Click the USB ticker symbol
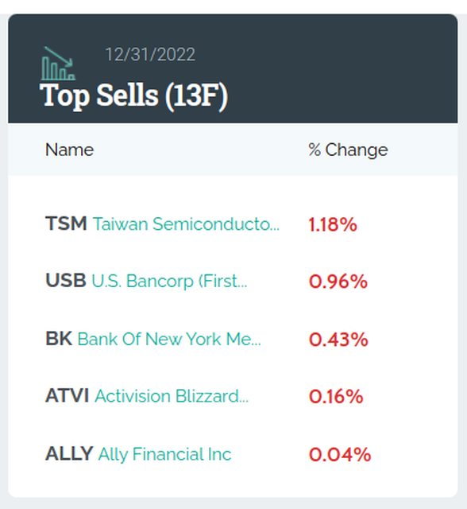Screen dimensions: 467x509 (66, 281)
